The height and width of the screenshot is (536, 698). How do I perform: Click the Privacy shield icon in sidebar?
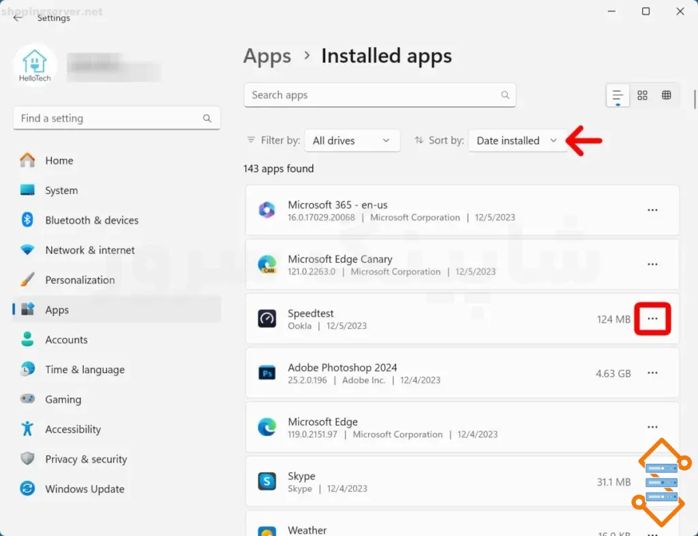[27, 458]
